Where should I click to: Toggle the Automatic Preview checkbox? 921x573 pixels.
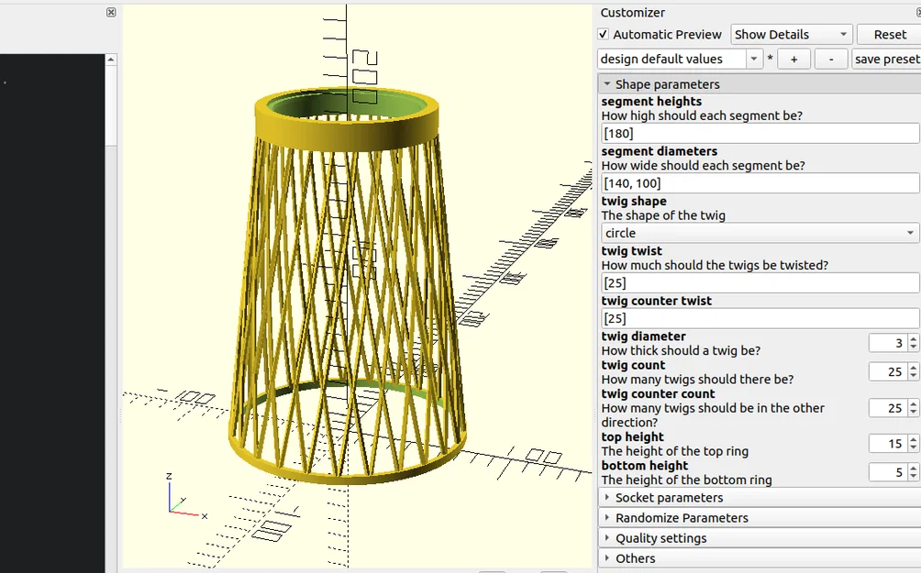[x=604, y=34]
